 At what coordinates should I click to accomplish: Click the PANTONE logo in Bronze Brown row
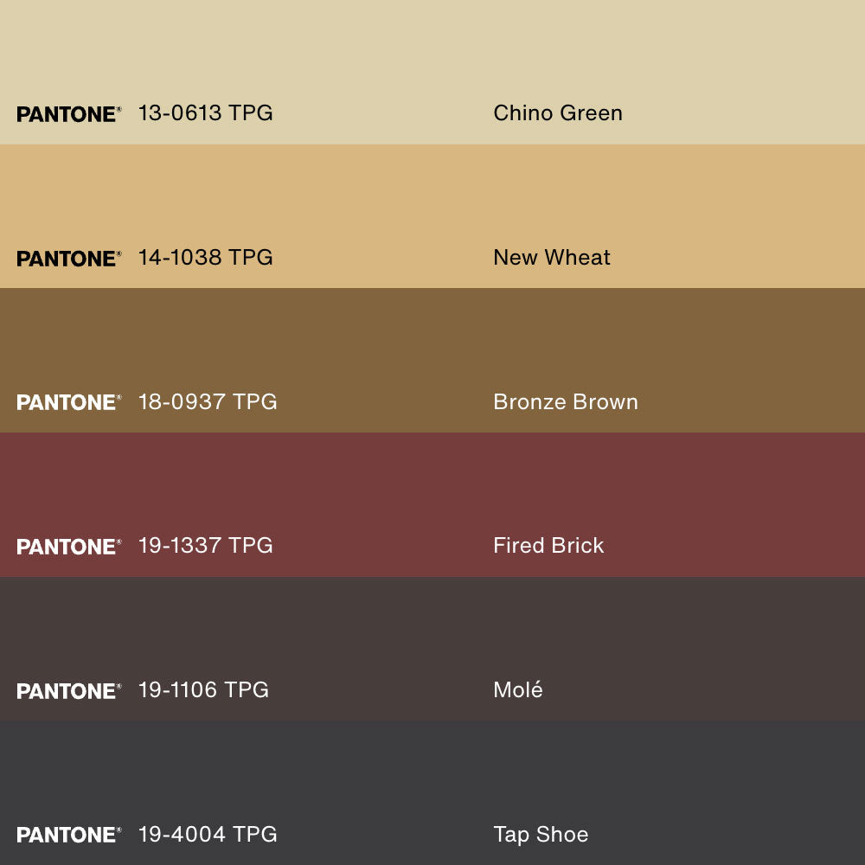coord(68,402)
